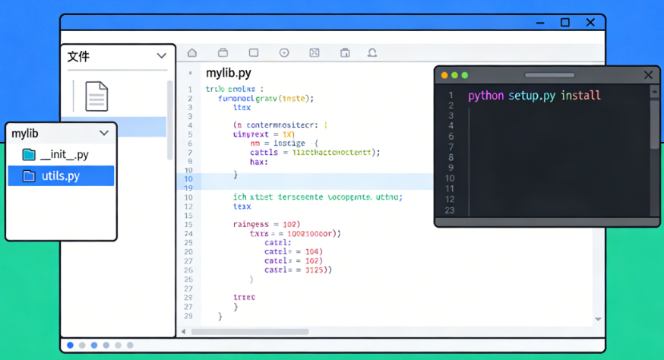Select the fifth pagination dot
The height and width of the screenshot is (360, 664).
point(119,345)
